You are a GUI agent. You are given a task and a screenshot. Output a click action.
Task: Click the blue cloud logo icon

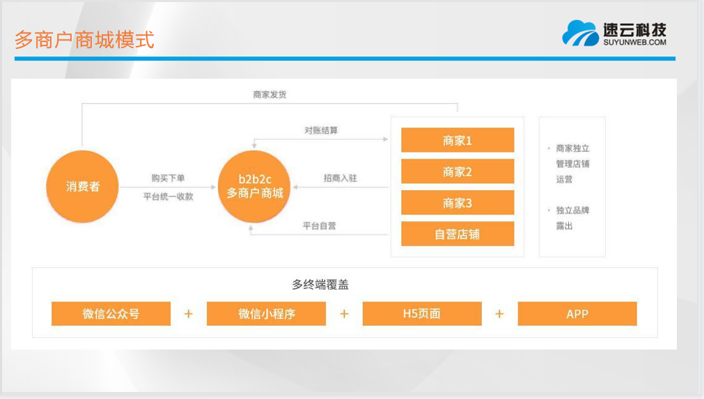pos(580,33)
